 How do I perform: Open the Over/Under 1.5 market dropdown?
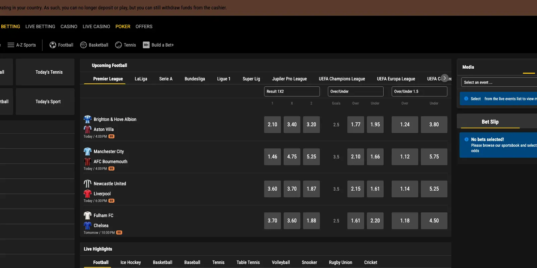420,91
